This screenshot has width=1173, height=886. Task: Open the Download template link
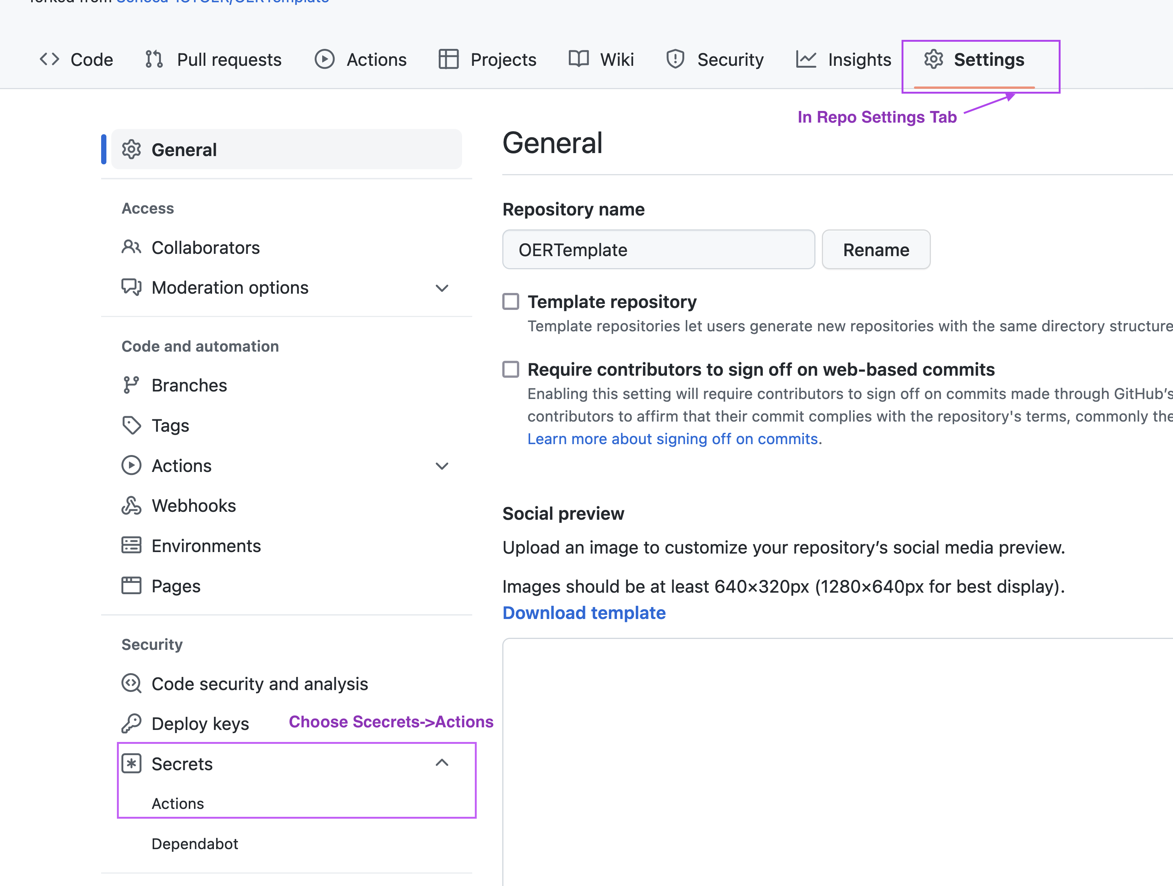584,613
